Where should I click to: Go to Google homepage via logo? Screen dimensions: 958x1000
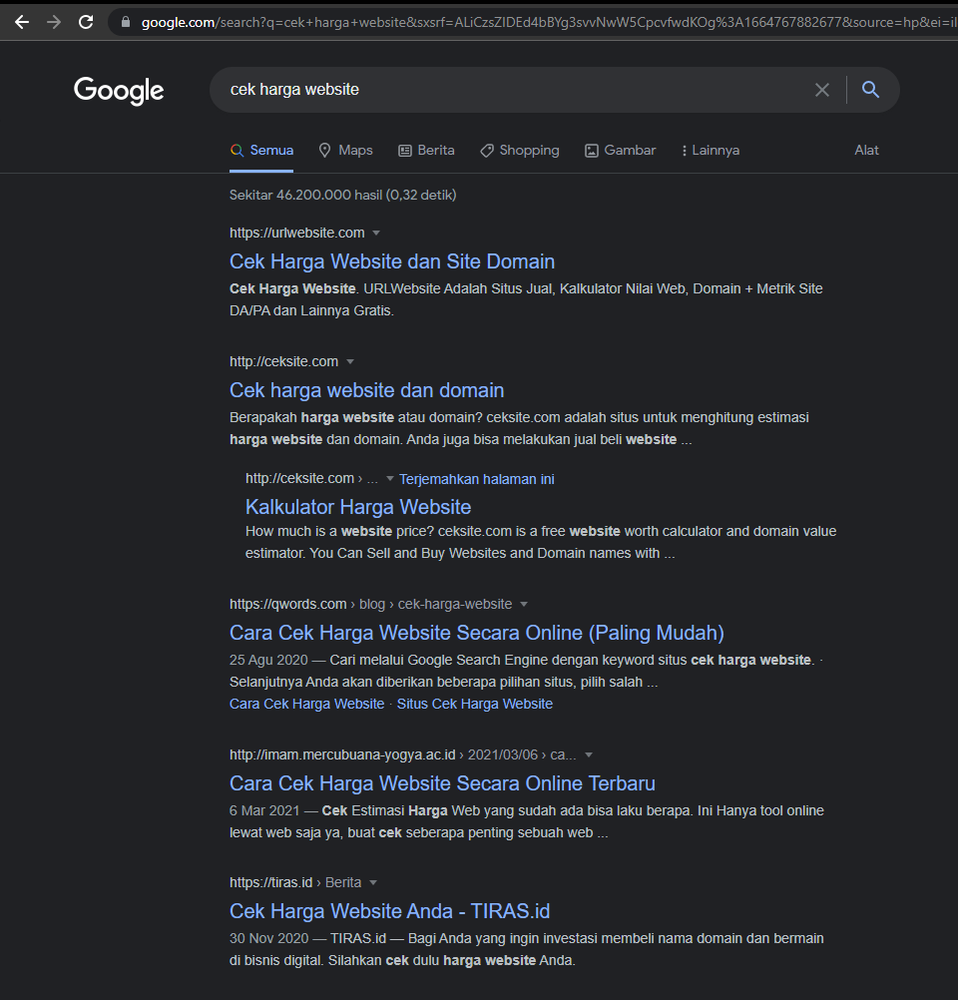click(119, 91)
